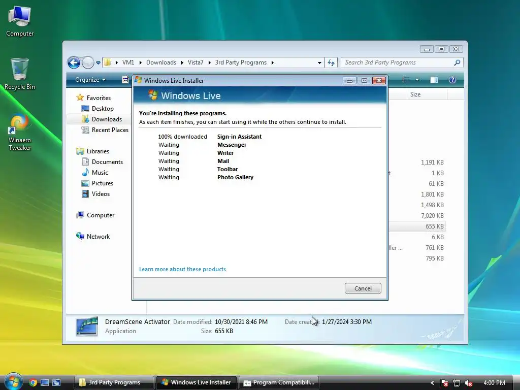Expand arrow after Vista7 breadcrumb
This screenshot has width=520, height=390.
click(x=209, y=62)
